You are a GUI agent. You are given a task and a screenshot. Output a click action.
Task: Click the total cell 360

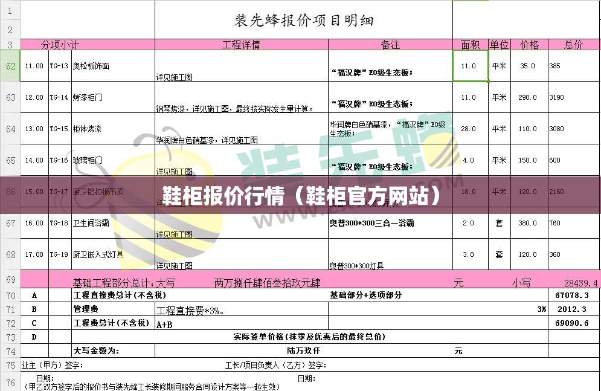(x=574, y=254)
